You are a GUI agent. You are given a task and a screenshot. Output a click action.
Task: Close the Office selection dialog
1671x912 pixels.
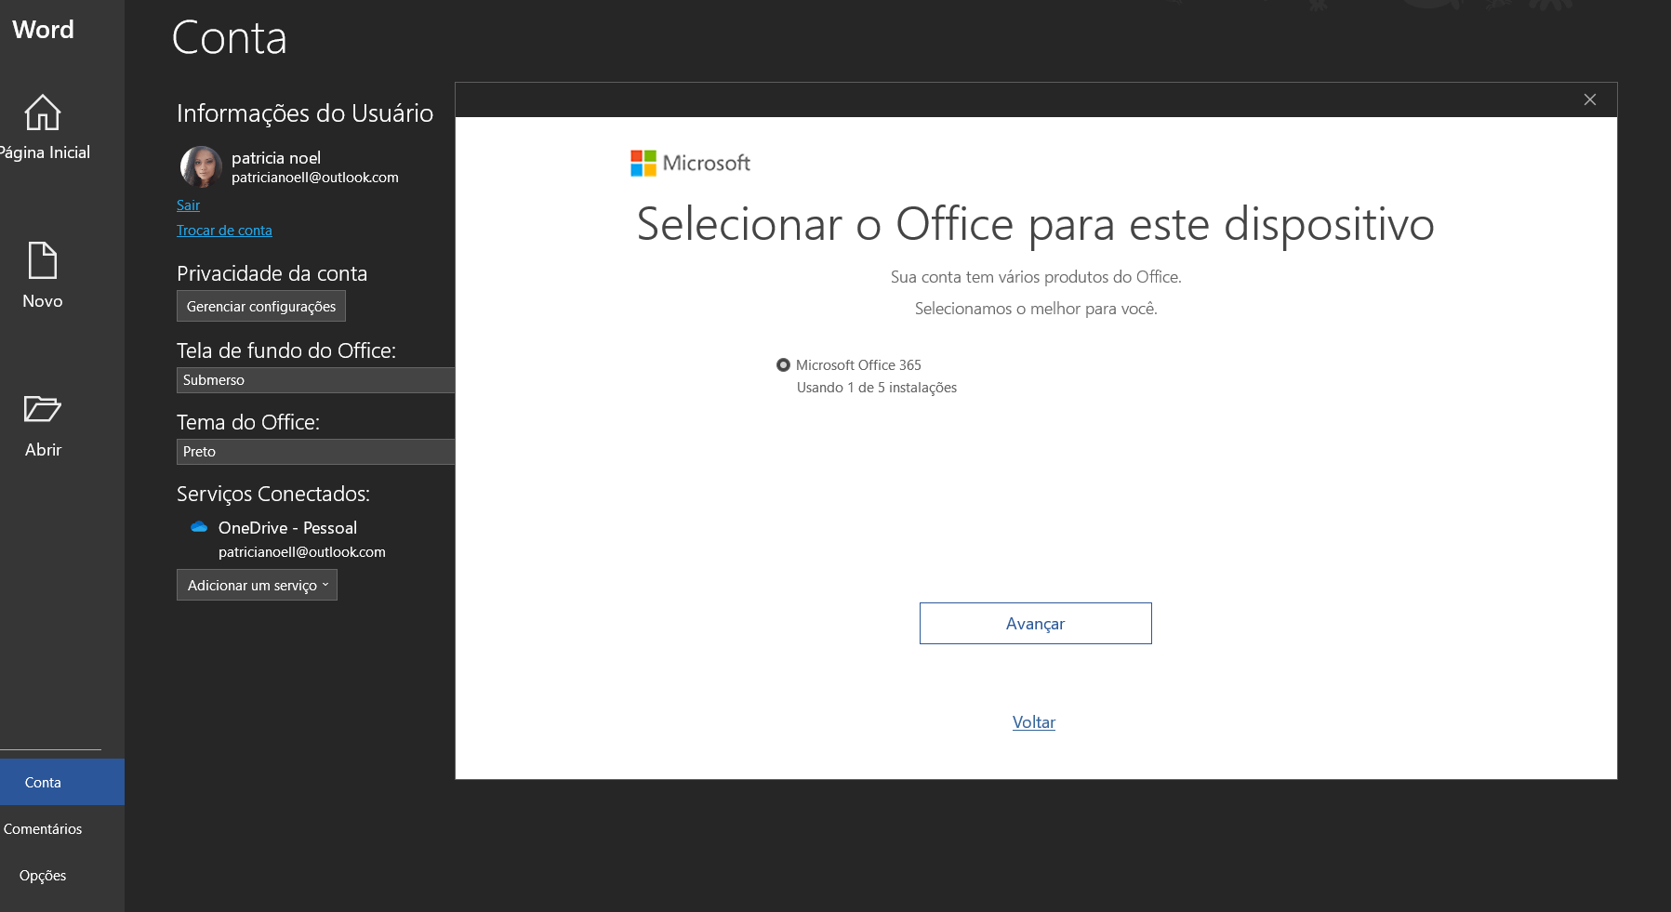point(1590,99)
